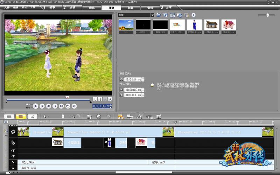This screenshot has width=280, height=175.
Task: Zoom out the timeline magnifier
Action: click(45, 116)
